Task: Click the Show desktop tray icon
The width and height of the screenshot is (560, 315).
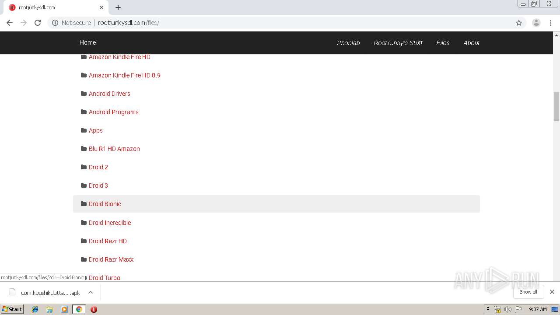Action: (555, 309)
